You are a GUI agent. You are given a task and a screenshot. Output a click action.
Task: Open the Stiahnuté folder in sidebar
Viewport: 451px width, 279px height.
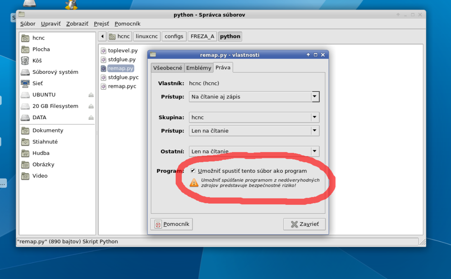point(25,142)
